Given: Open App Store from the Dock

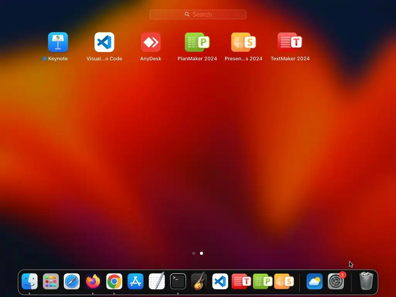Looking at the screenshot, I should click(x=135, y=281).
